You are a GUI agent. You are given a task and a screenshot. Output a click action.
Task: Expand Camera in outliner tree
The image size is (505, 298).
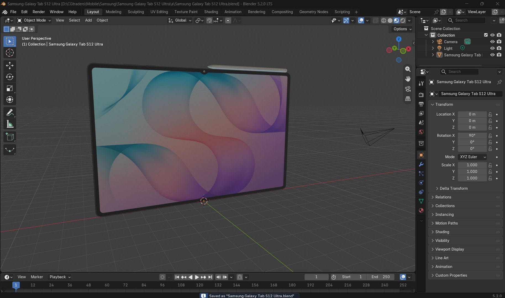[x=433, y=42]
